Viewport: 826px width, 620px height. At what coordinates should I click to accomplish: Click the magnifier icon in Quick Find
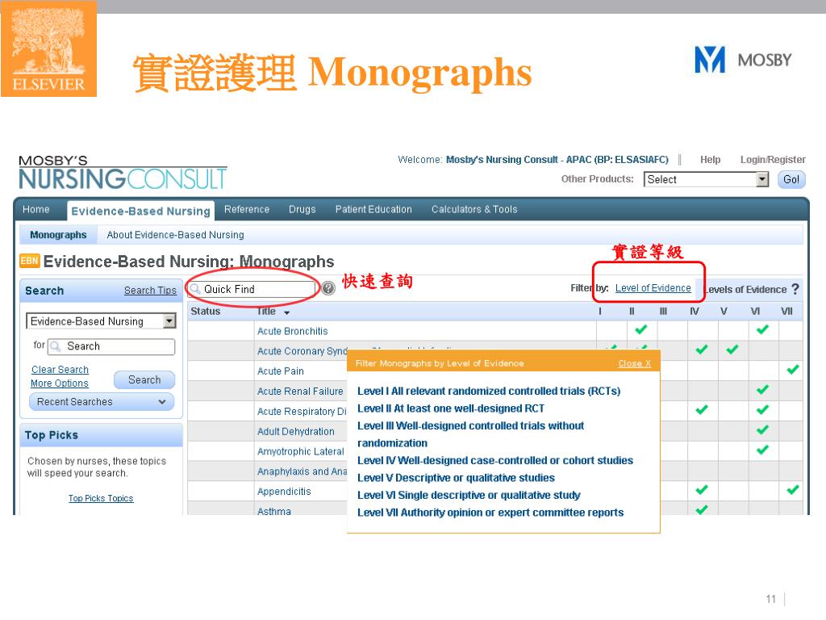pyautogui.click(x=195, y=289)
